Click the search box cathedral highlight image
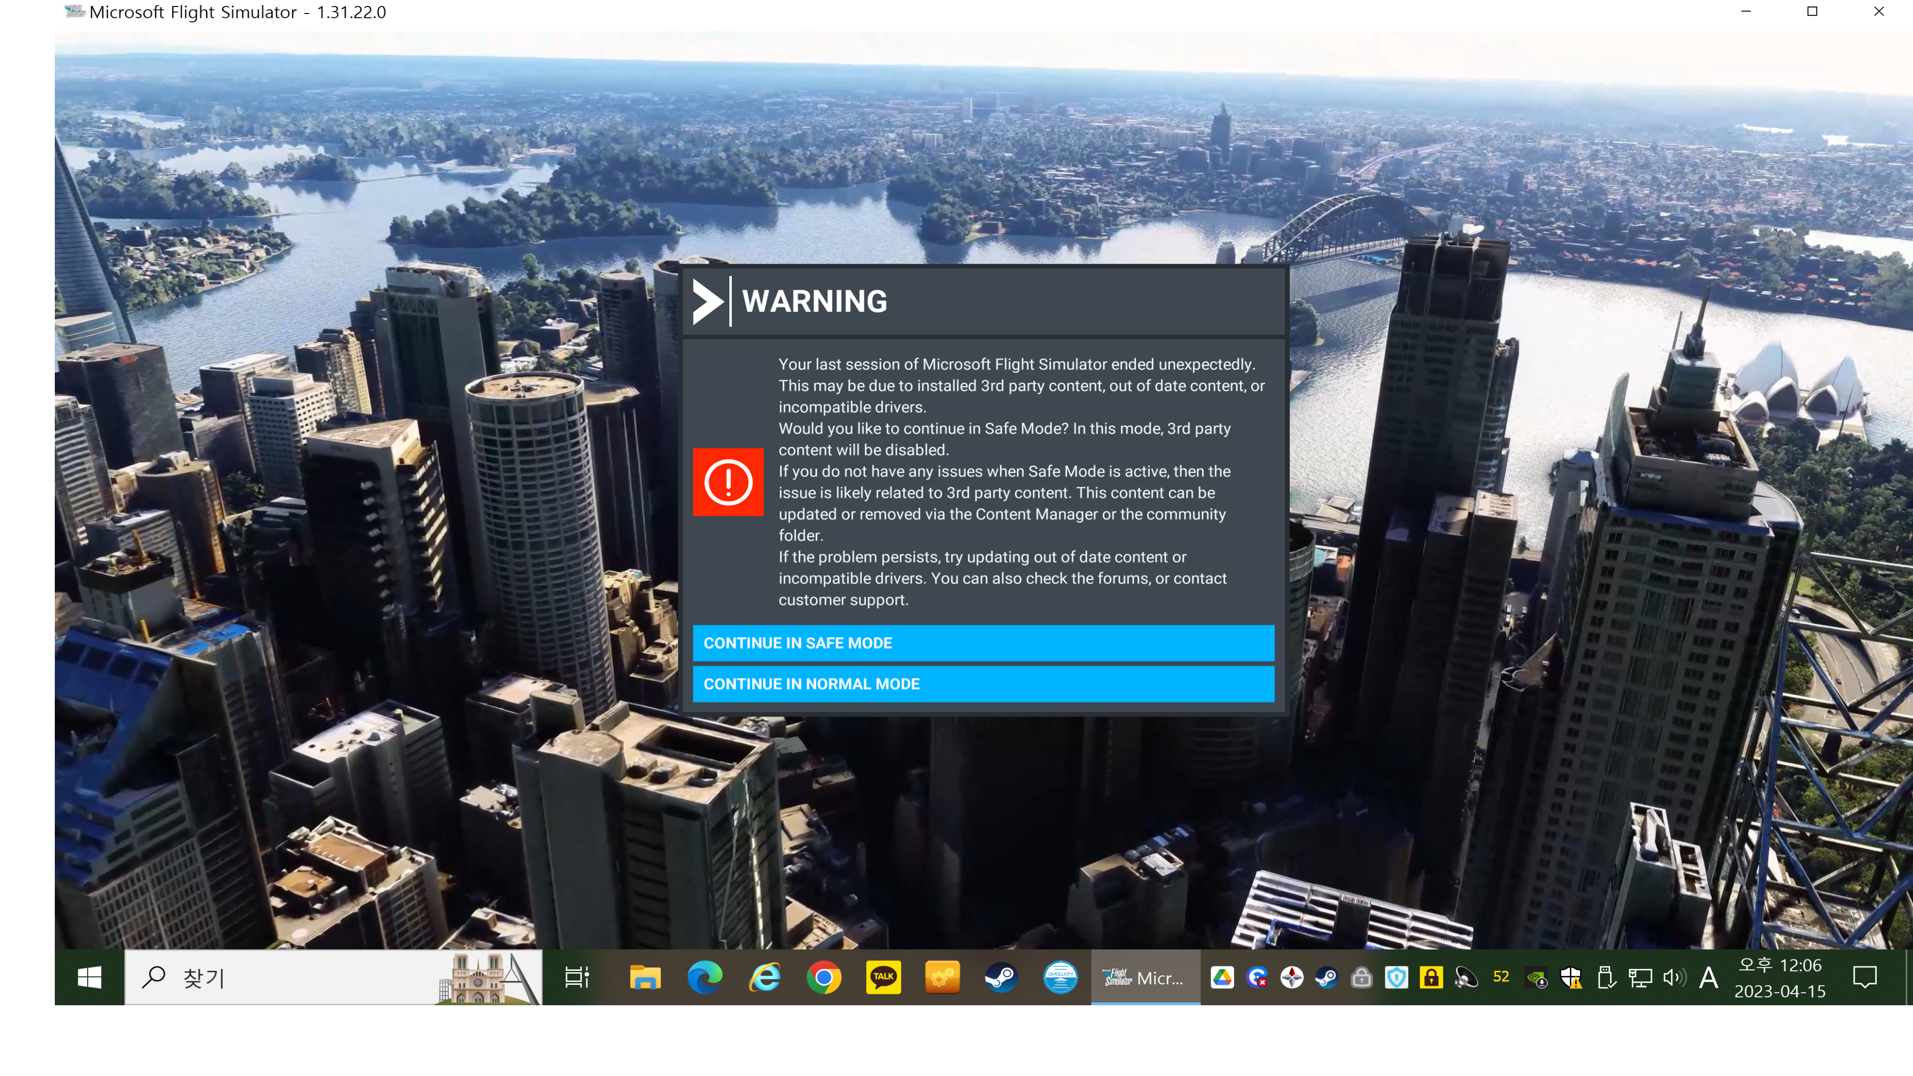This screenshot has height=1076, width=1913. pyautogui.click(x=487, y=978)
